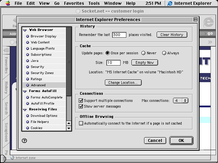Open the History explorer bar tab
The width and height of the screenshot is (218, 163).
6,88
